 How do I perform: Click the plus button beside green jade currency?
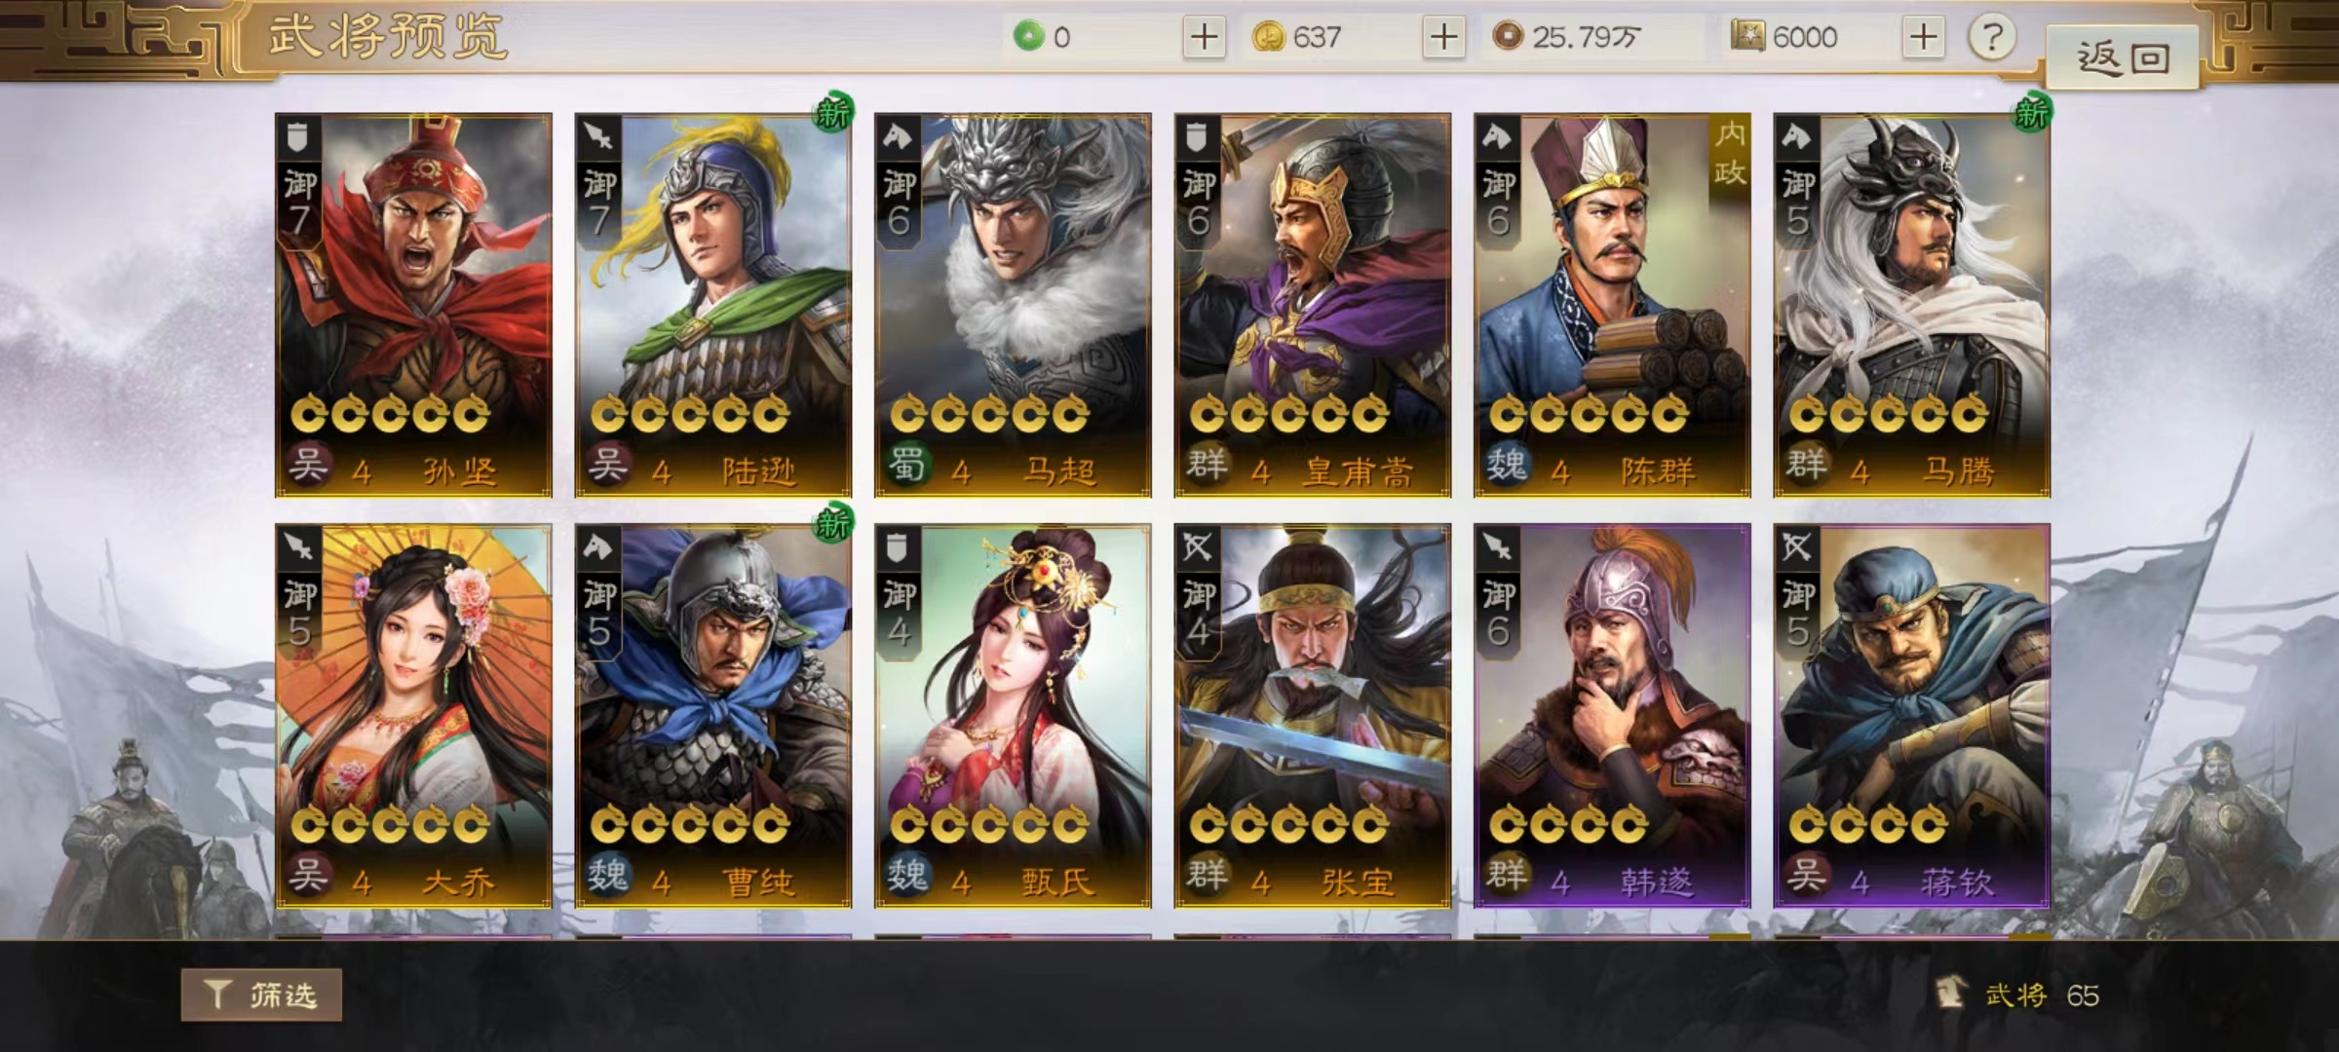1205,37
